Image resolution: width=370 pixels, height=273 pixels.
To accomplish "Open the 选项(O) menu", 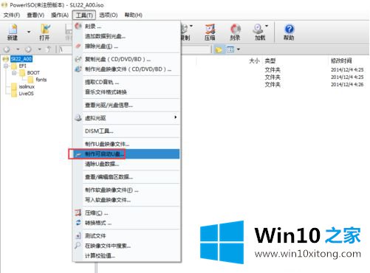I will (109, 15).
